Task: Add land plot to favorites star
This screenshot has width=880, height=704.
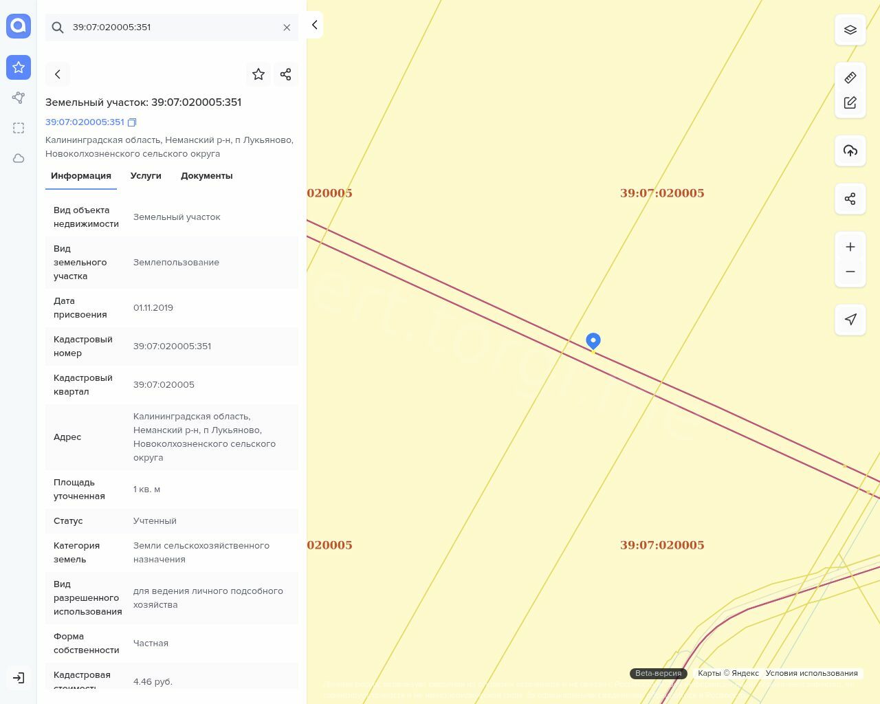Action: 258,74
